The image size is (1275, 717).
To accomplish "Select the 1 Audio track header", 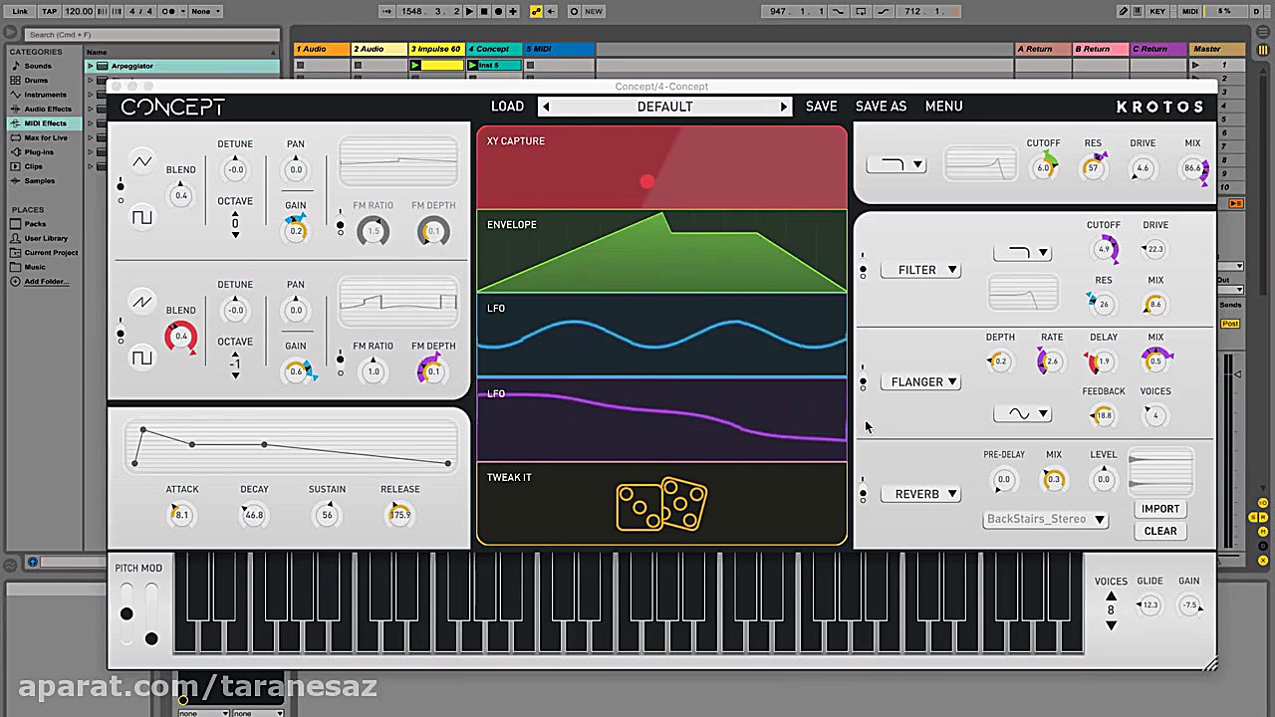I will click(322, 49).
